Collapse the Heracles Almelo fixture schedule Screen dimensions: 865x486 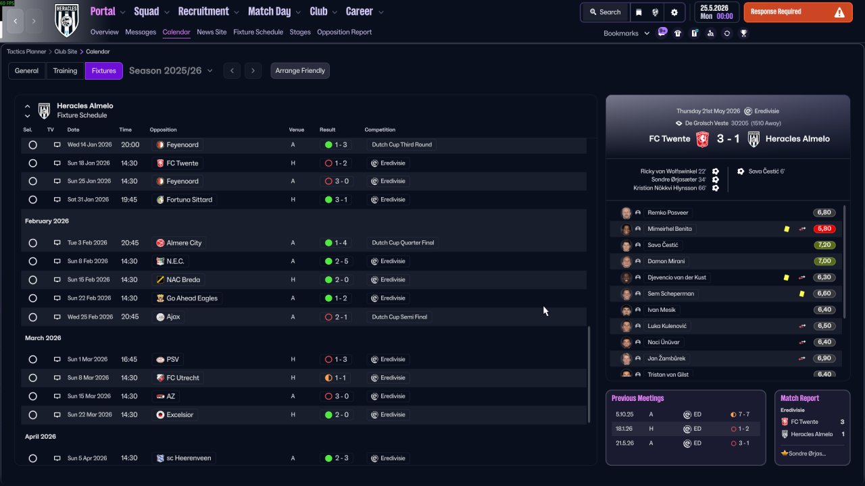click(x=28, y=106)
